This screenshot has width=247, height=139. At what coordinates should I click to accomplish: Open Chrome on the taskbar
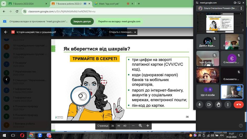(x=31, y=135)
